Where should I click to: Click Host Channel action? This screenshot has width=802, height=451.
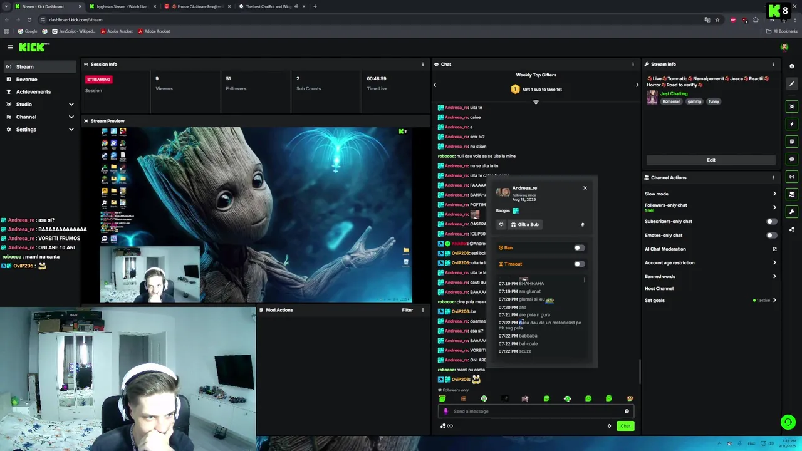coord(659,288)
